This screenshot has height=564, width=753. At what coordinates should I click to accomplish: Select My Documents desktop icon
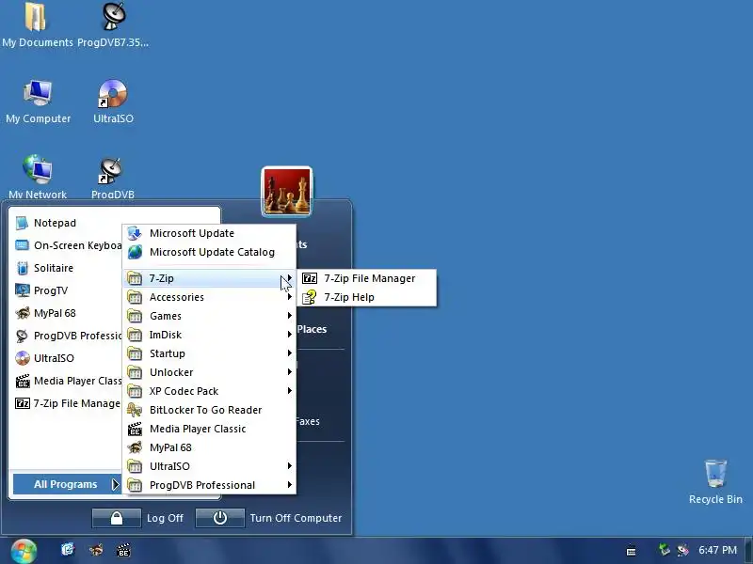(38, 25)
